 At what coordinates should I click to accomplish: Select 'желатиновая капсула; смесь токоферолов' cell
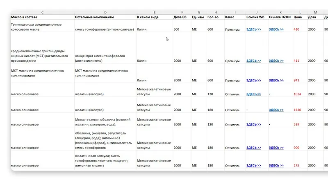(x=105, y=159)
